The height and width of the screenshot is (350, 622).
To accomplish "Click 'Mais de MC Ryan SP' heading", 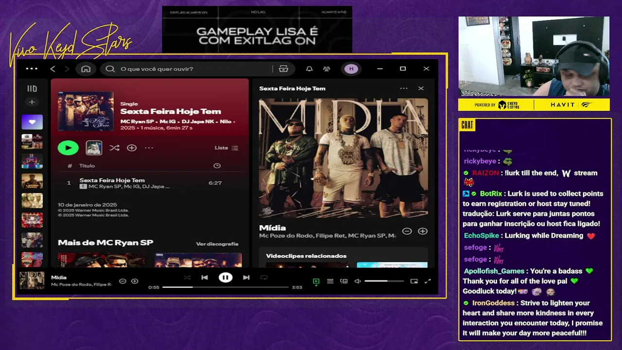I will coord(105,243).
